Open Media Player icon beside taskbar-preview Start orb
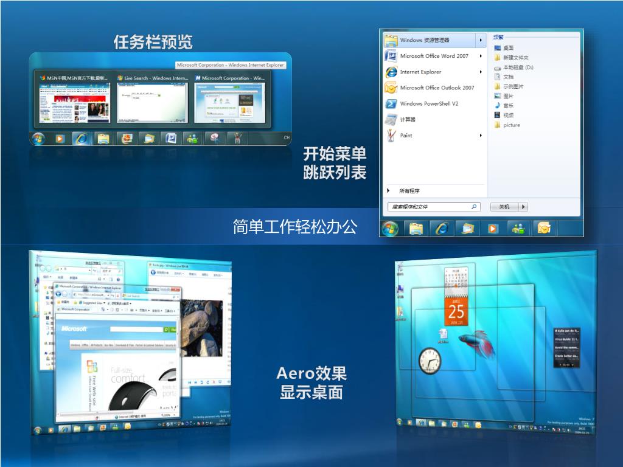The width and height of the screenshot is (623, 467). point(60,139)
